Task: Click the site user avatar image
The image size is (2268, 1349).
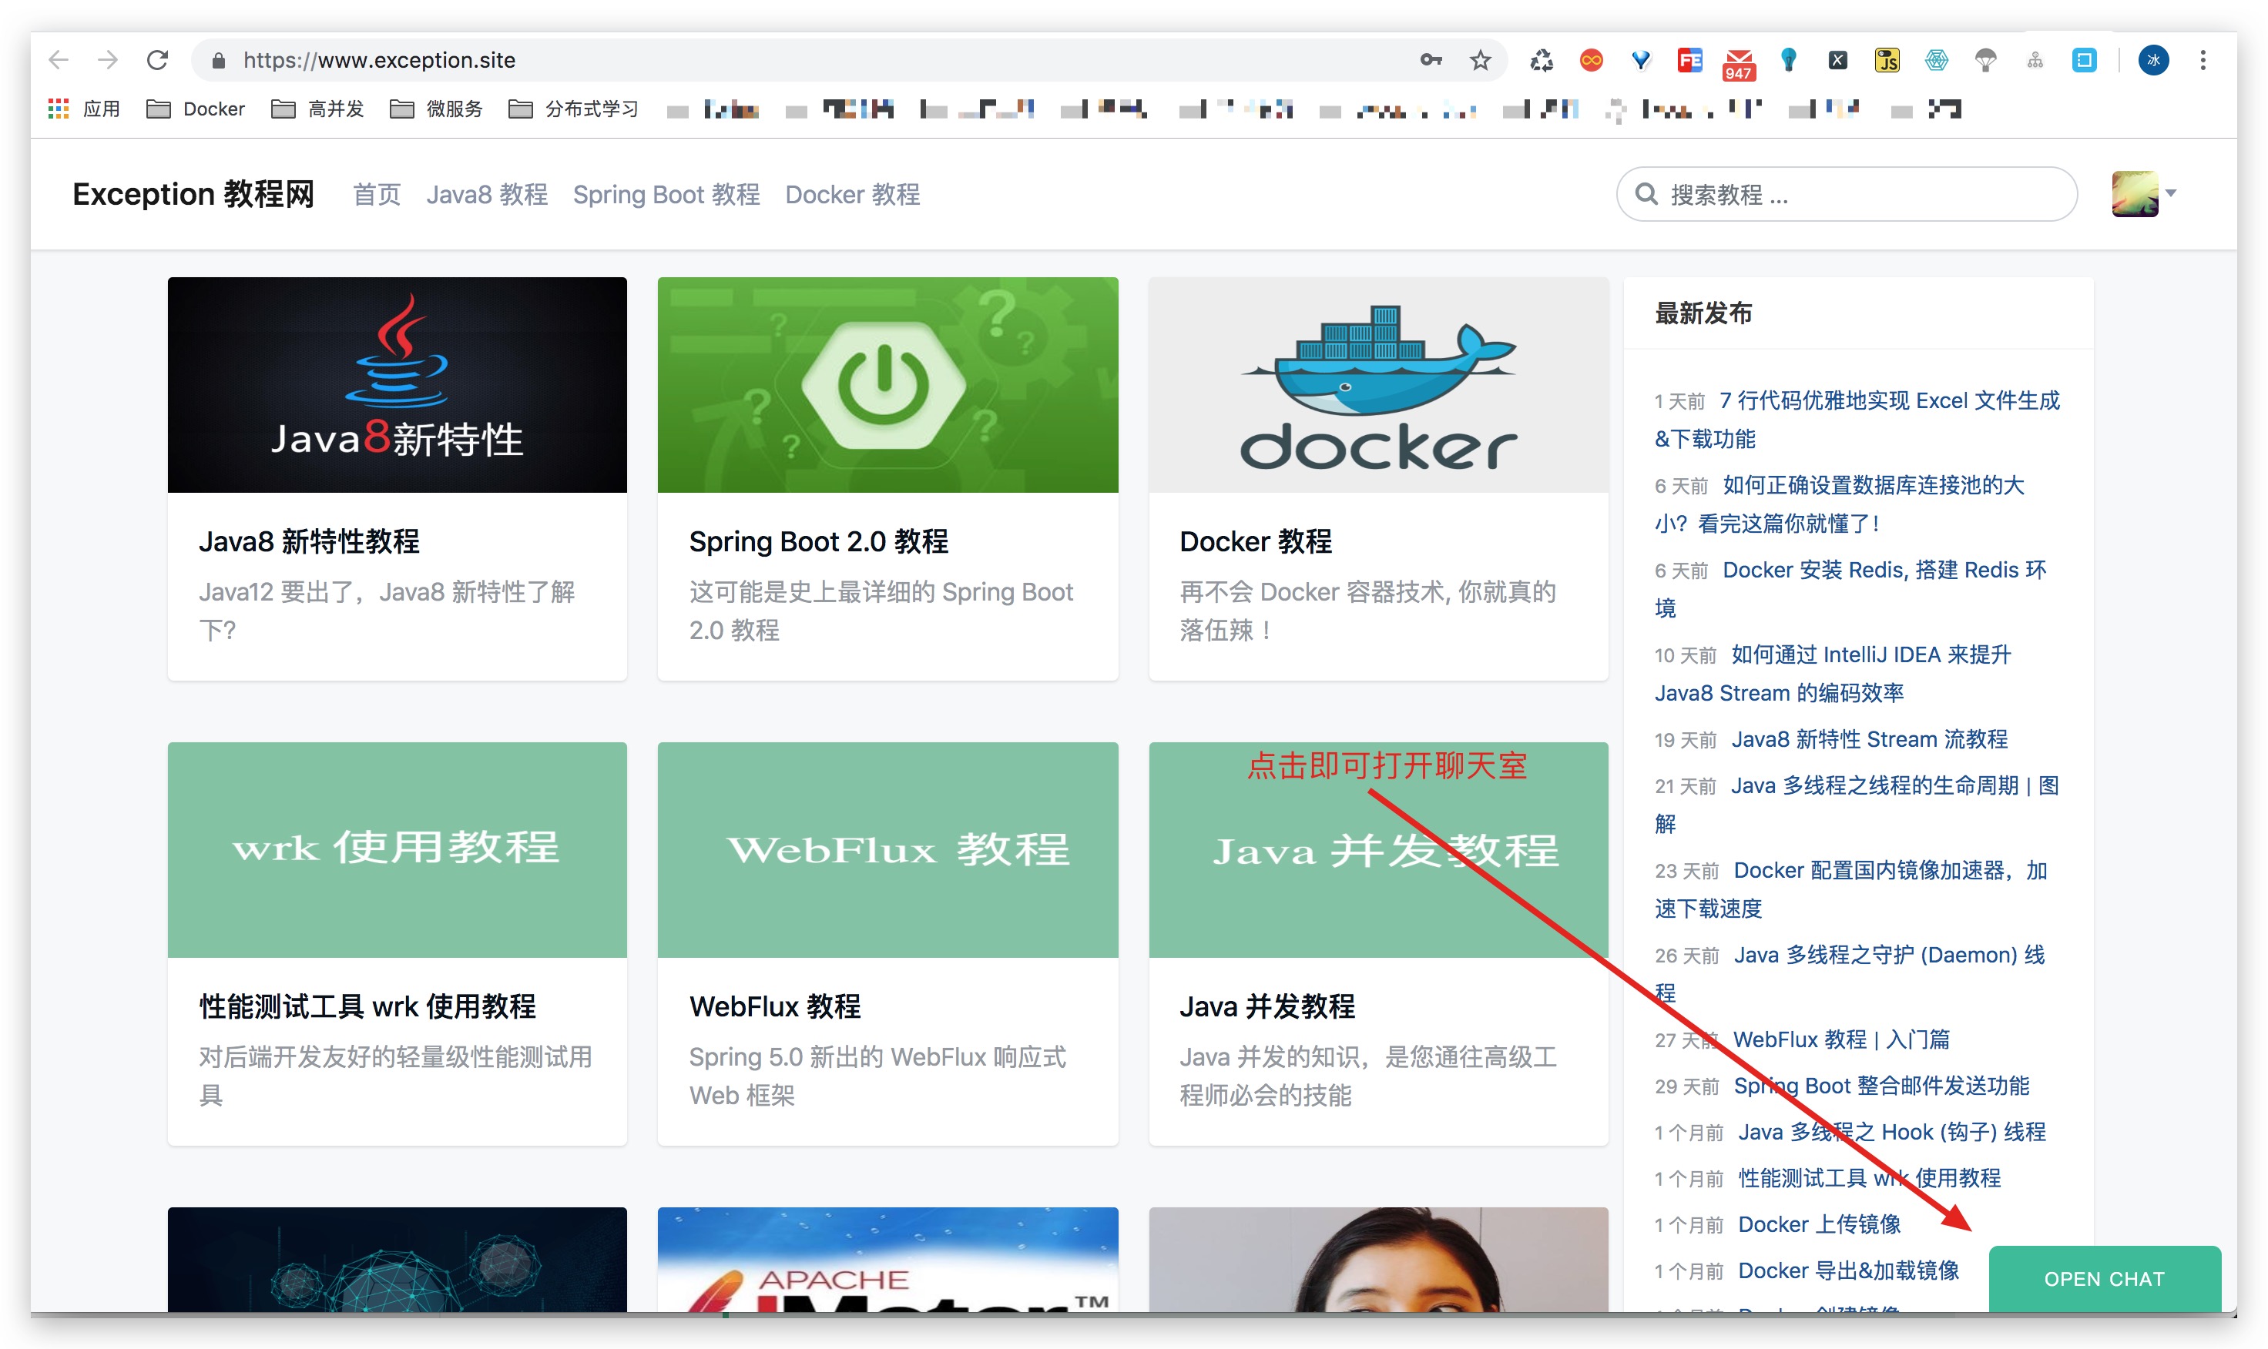Action: coord(2134,193)
